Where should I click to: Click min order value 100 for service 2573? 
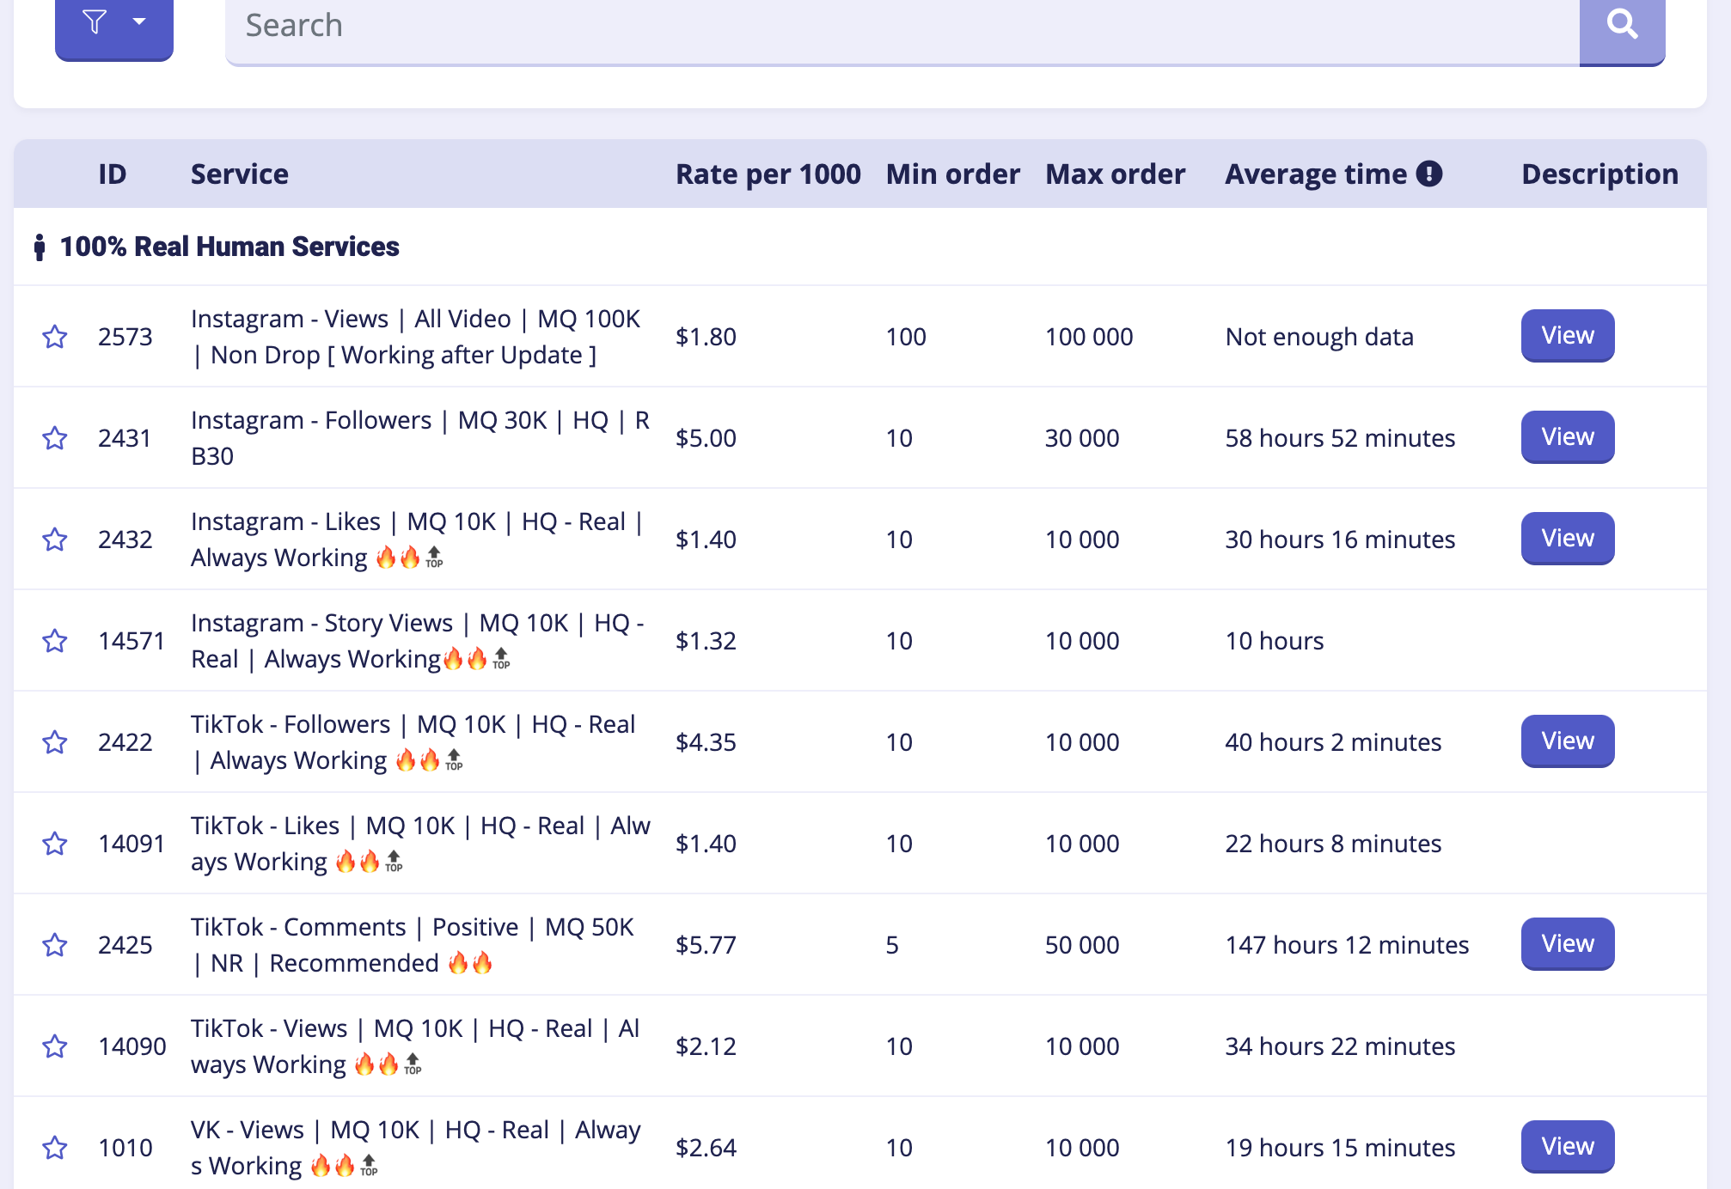coord(906,337)
